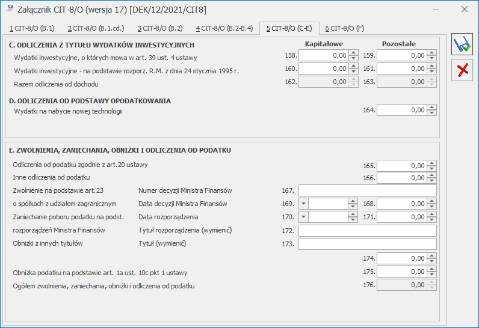This screenshot has width=479, height=328.
Task: Click the read-only total field 163
Action: point(402,82)
